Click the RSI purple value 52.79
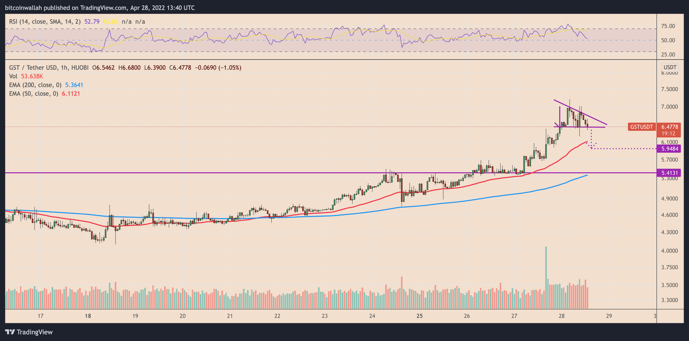This screenshot has height=341, width=689. (92, 21)
